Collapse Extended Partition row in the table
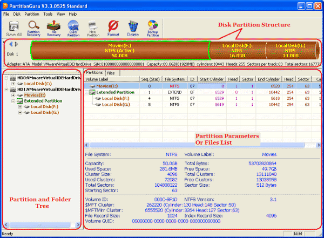Image resolution: width=324 pixels, height=238 pixels. pos(87,92)
